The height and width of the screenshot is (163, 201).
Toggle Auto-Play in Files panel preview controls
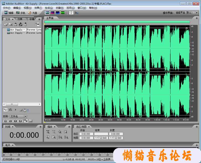pyautogui.click(x=6, y=110)
